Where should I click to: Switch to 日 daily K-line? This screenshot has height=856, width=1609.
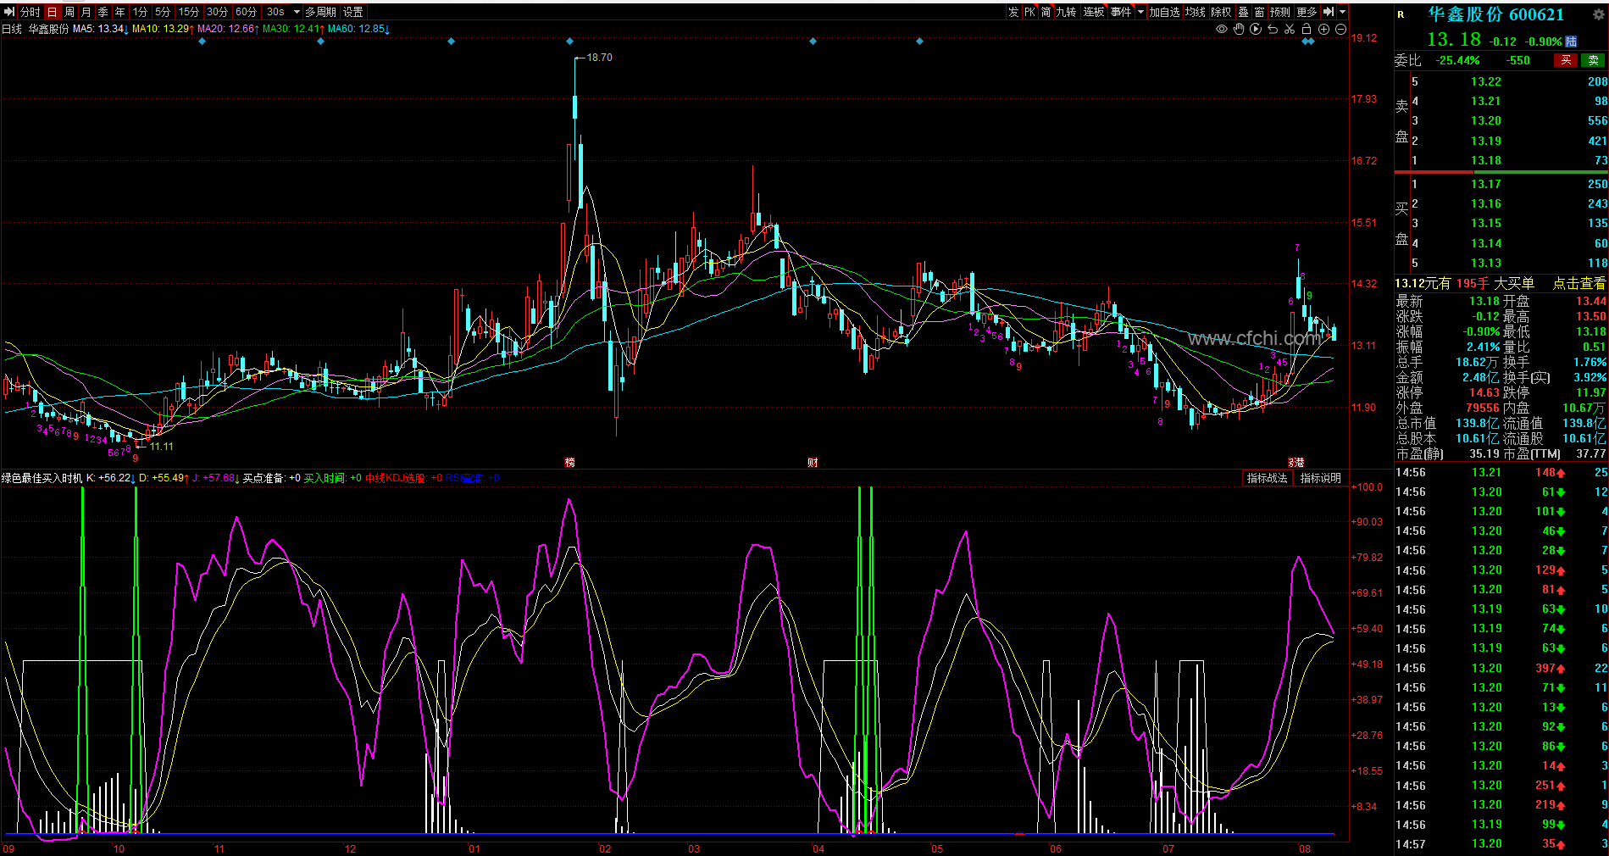[52, 12]
